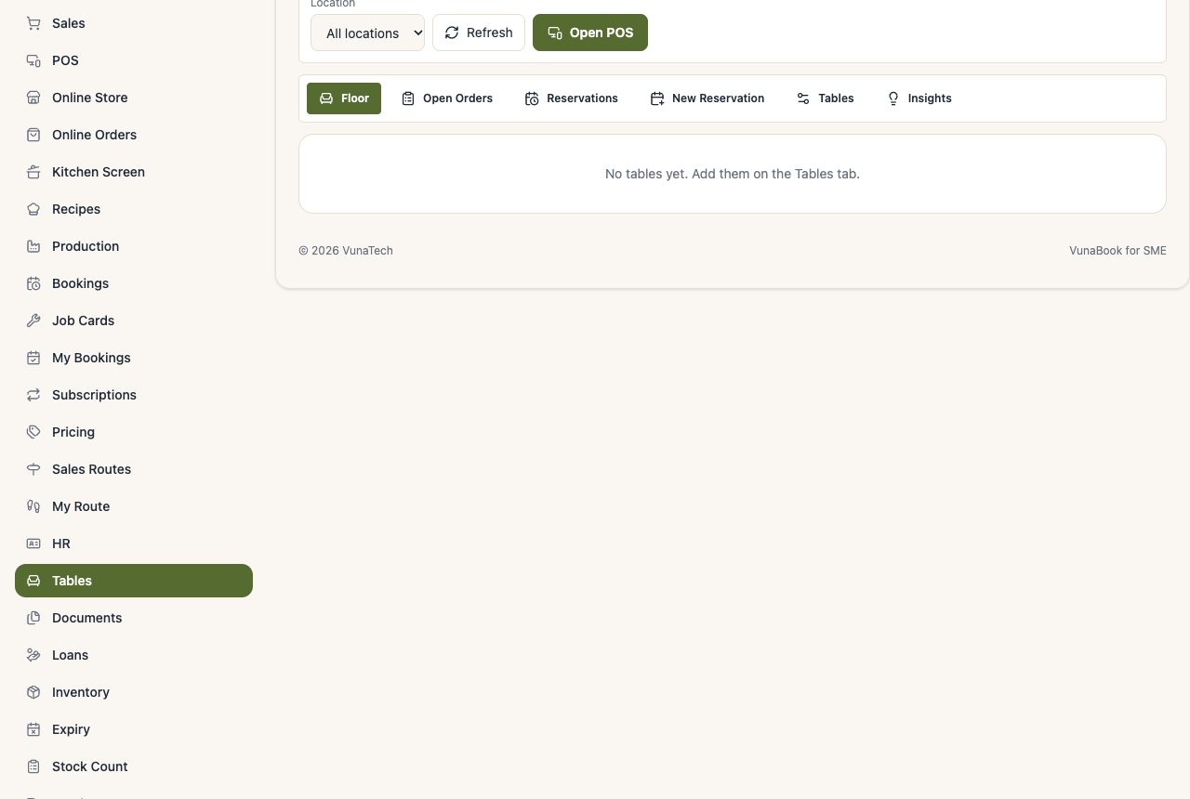
Task: Click the Job Cards wrench icon
Action: (x=33, y=321)
